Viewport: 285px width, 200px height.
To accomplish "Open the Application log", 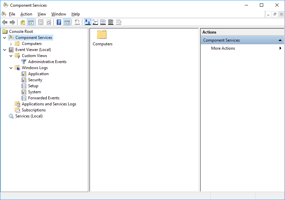I will (x=38, y=74).
